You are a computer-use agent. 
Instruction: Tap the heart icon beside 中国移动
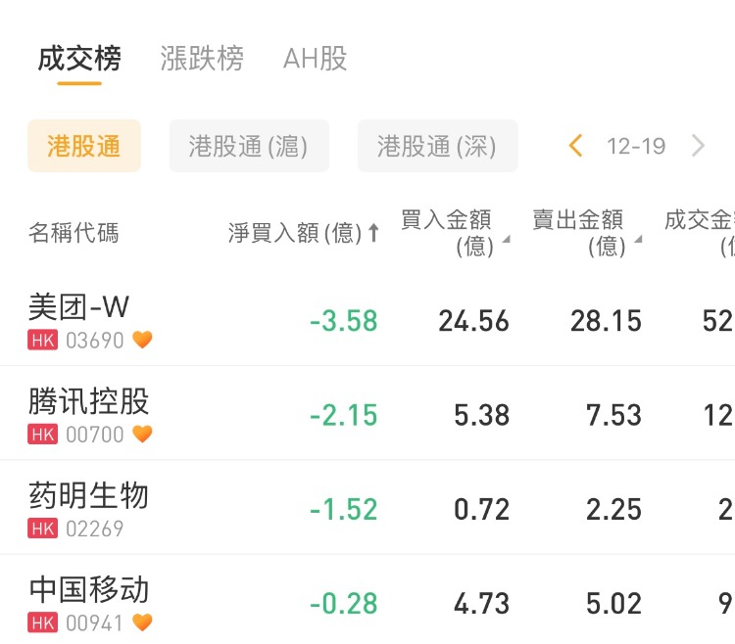142,622
